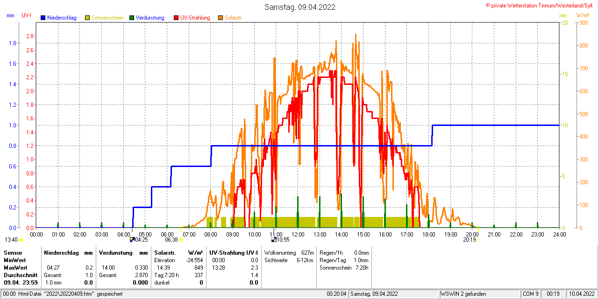The image size is (598, 299).
Task: Click the Verdunstung Gesamt value 2.870
Action: point(141,275)
